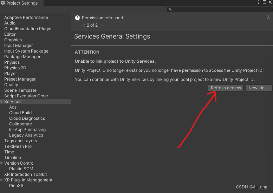
Task: Select Script Execution Order settings
Action: click(26, 96)
